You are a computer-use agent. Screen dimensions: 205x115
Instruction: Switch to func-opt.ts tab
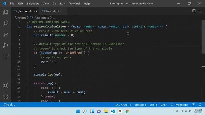click(x=25, y=11)
